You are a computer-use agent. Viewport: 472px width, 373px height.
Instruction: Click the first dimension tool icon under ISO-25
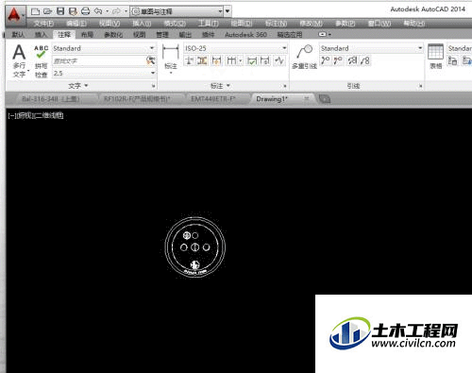pyautogui.click(x=190, y=60)
